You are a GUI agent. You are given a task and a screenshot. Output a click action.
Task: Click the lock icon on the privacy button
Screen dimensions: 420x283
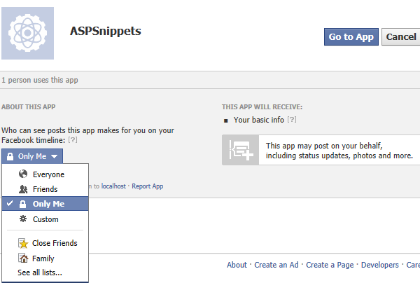pyautogui.click(x=10, y=156)
